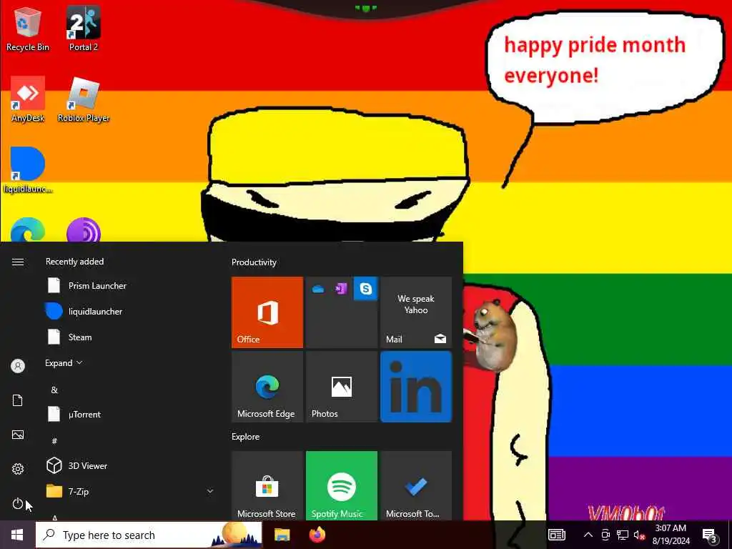This screenshot has width=732, height=549.
Task: Click the muted volume tray icon
Action: [x=639, y=535]
